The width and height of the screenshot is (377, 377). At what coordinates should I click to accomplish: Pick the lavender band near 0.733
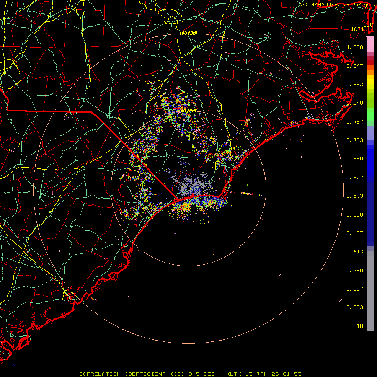(370, 133)
